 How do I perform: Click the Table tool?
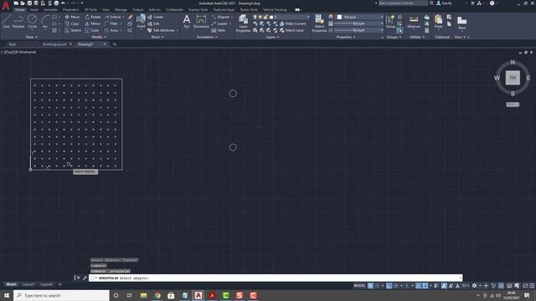[x=218, y=30]
